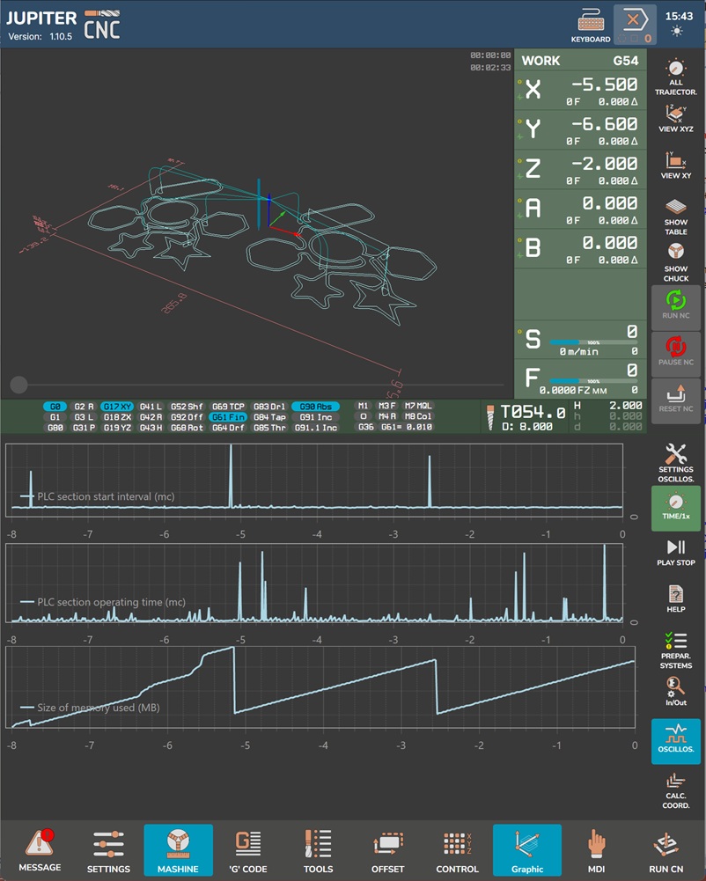Click the trajectory progress slider handle

[18, 385]
